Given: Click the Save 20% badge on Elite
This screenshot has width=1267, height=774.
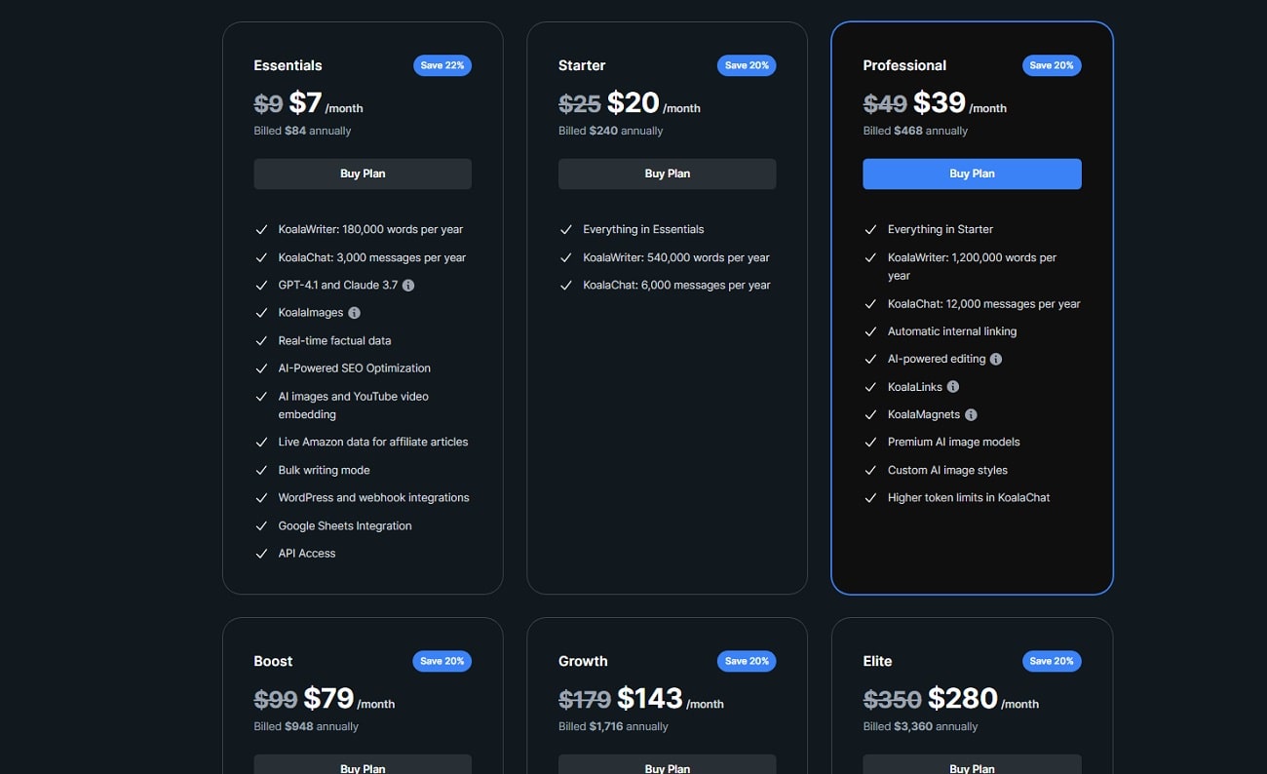Looking at the screenshot, I should [1052, 661].
